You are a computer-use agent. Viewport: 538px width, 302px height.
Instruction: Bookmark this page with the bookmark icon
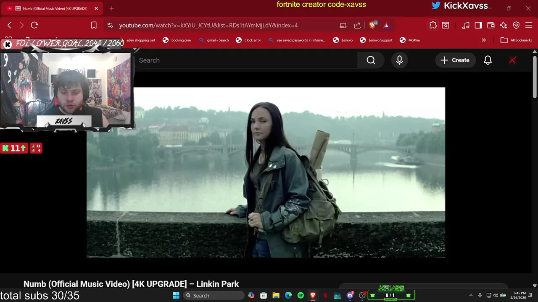click(x=94, y=25)
